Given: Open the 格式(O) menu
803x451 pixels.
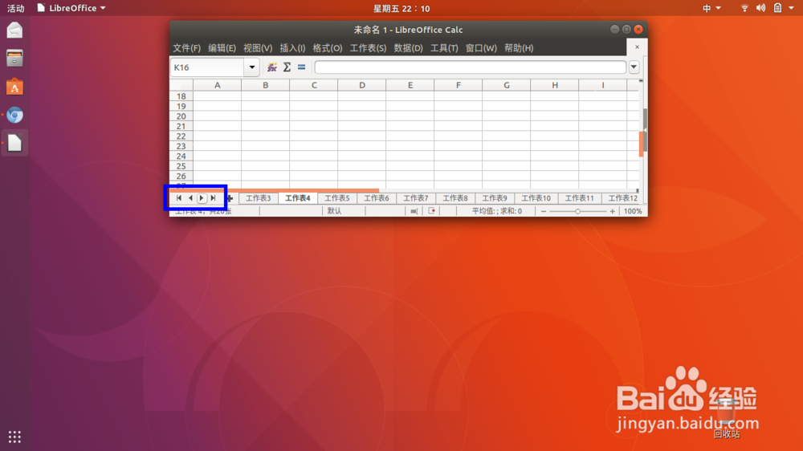Looking at the screenshot, I should pos(328,48).
